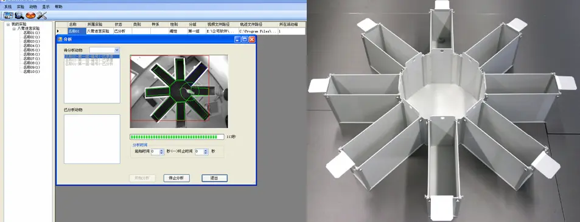This screenshot has height=222, width=580.
Task: Click the 所在活动箱 column header
Action: pos(292,24)
